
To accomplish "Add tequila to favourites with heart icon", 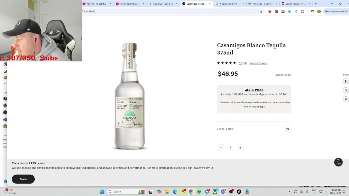I will pyautogui.click(x=288, y=129).
